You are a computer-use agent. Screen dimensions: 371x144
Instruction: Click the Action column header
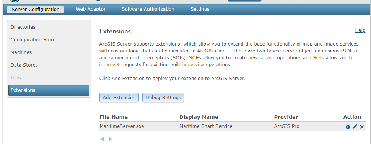click(352, 117)
